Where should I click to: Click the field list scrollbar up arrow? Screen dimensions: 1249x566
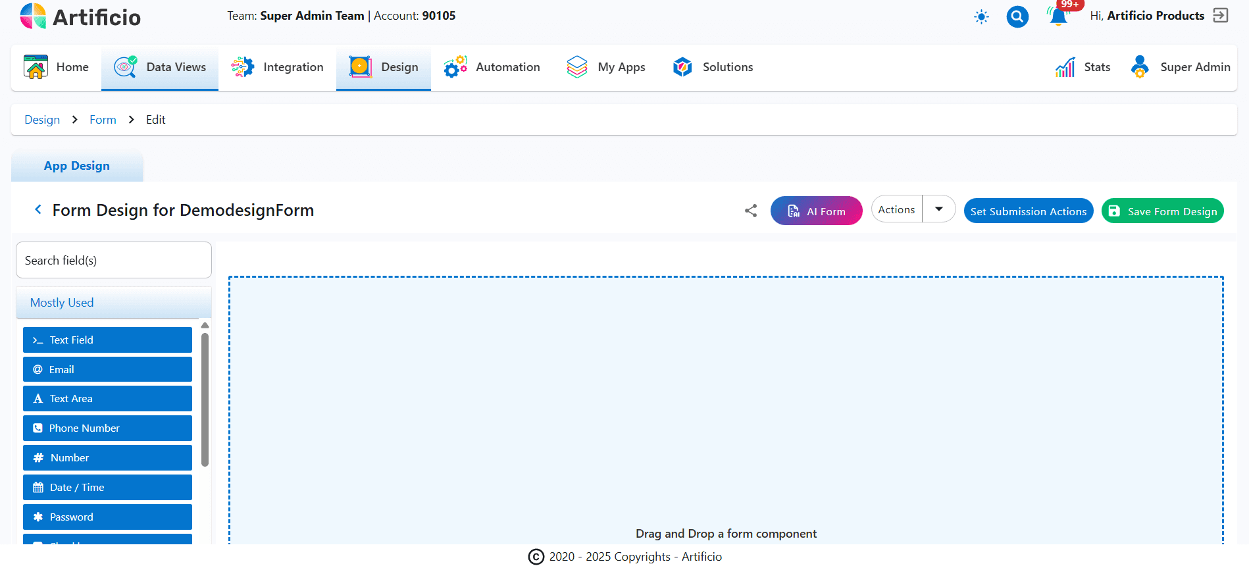click(x=205, y=325)
